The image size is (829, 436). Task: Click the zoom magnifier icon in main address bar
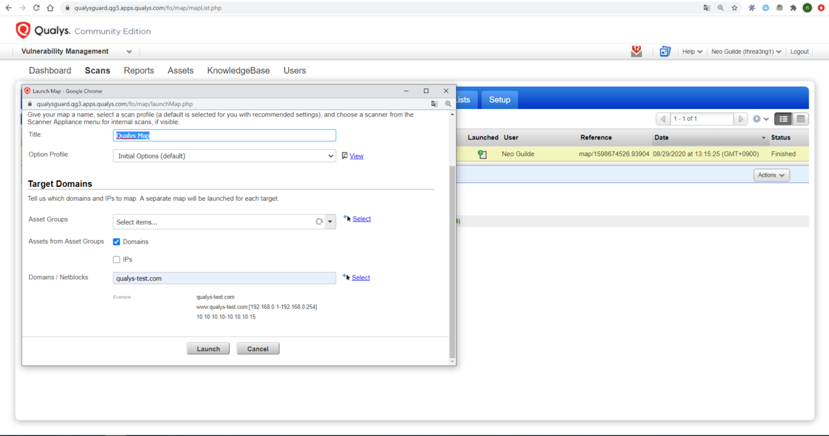click(721, 8)
